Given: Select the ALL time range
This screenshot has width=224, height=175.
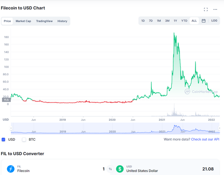Looking at the screenshot, I should tap(194, 21).
